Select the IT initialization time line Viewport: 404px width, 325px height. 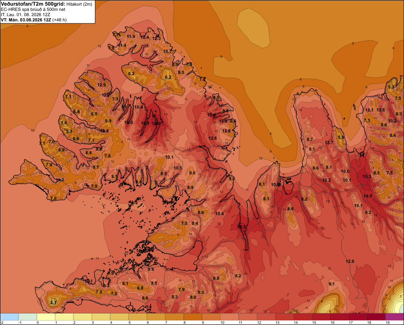click(x=25, y=15)
